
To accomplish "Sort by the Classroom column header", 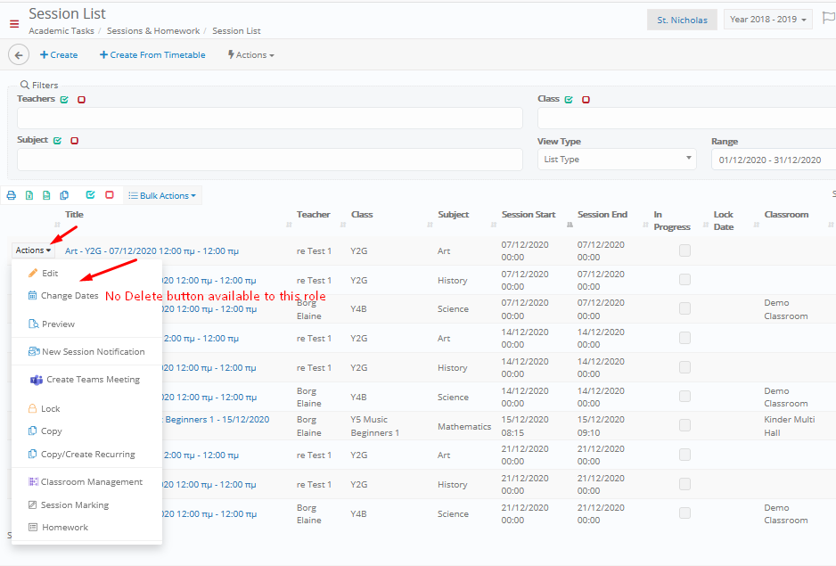I will [x=786, y=215].
